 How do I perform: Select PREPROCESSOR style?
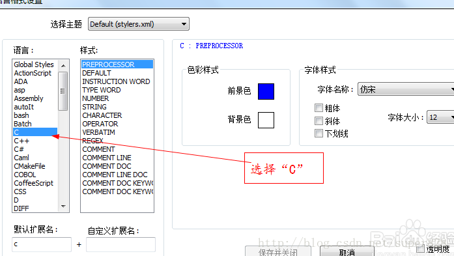(117, 64)
